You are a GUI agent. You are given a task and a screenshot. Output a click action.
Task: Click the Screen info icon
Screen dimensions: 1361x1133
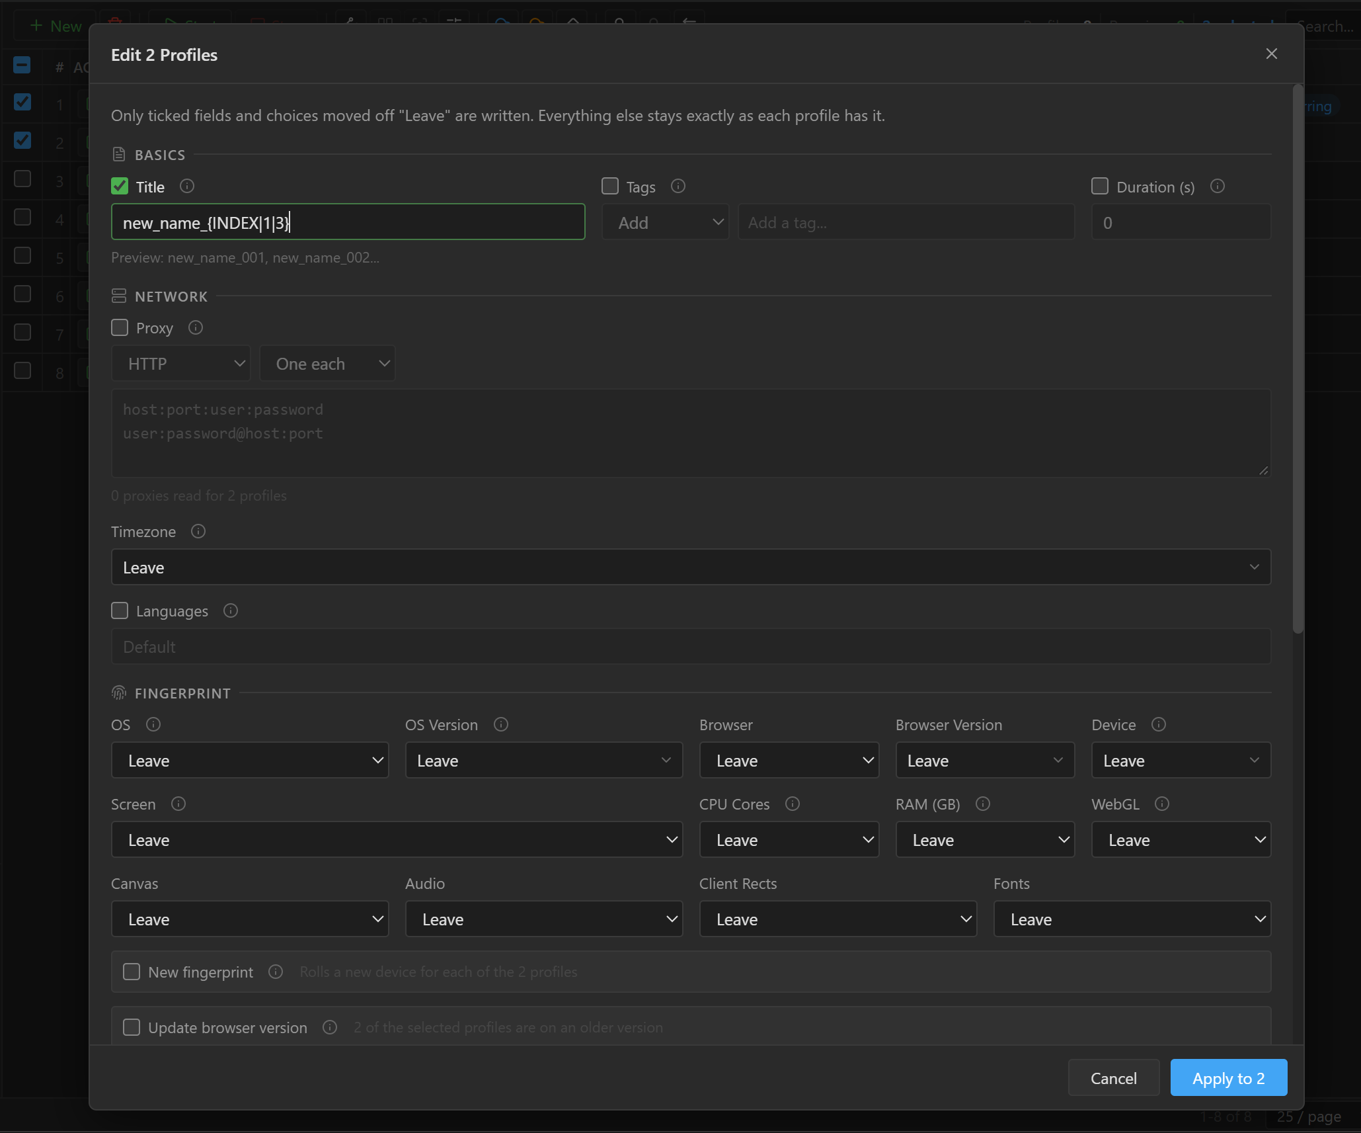point(178,804)
